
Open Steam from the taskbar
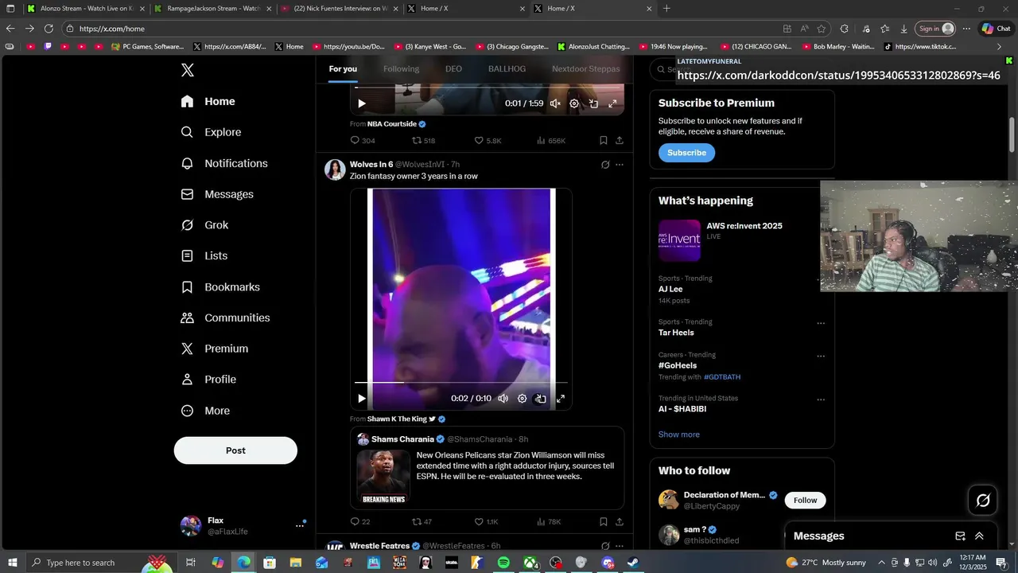pyautogui.click(x=633, y=563)
